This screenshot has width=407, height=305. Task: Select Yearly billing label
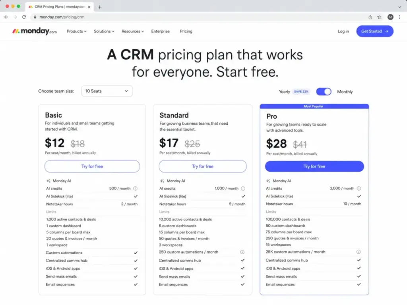284,92
